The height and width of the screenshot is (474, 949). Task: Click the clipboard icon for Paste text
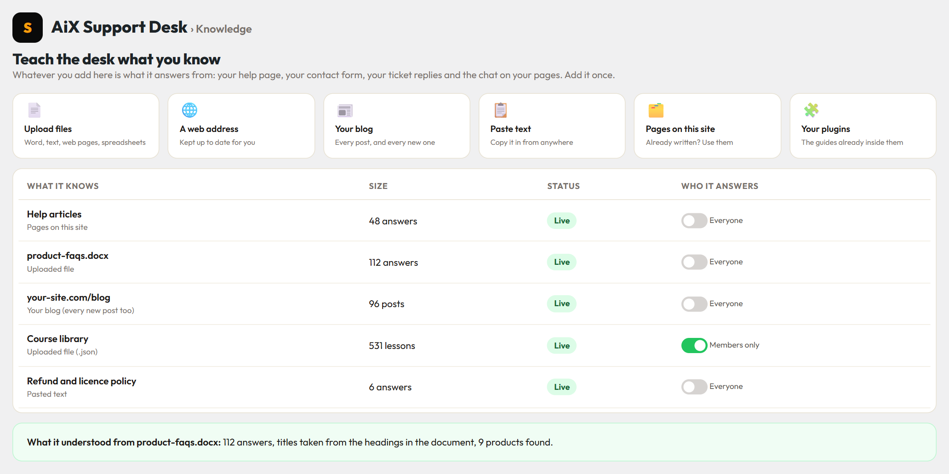pyautogui.click(x=500, y=110)
